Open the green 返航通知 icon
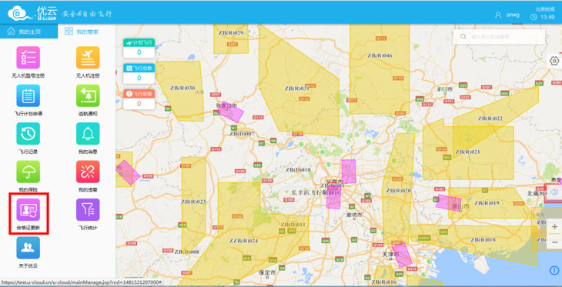562x287 pixels. pyautogui.click(x=88, y=95)
